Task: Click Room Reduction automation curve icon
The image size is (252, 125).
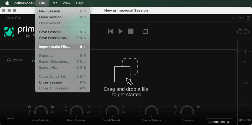Action: point(65,112)
